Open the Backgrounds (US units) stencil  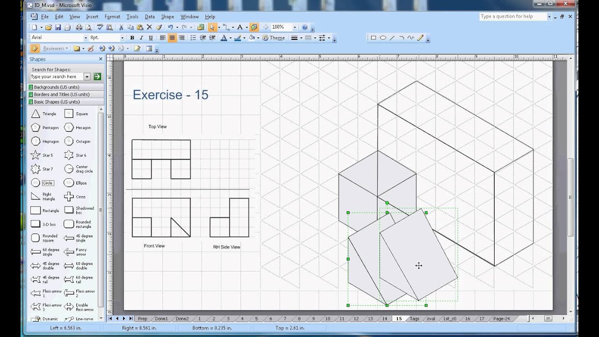66,87
